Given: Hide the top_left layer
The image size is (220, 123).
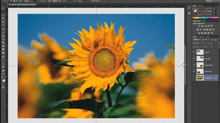Looking at the screenshot, I should [x=194, y=52].
